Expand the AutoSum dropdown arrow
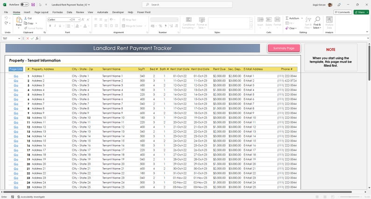371x199 pixels. 302,18
